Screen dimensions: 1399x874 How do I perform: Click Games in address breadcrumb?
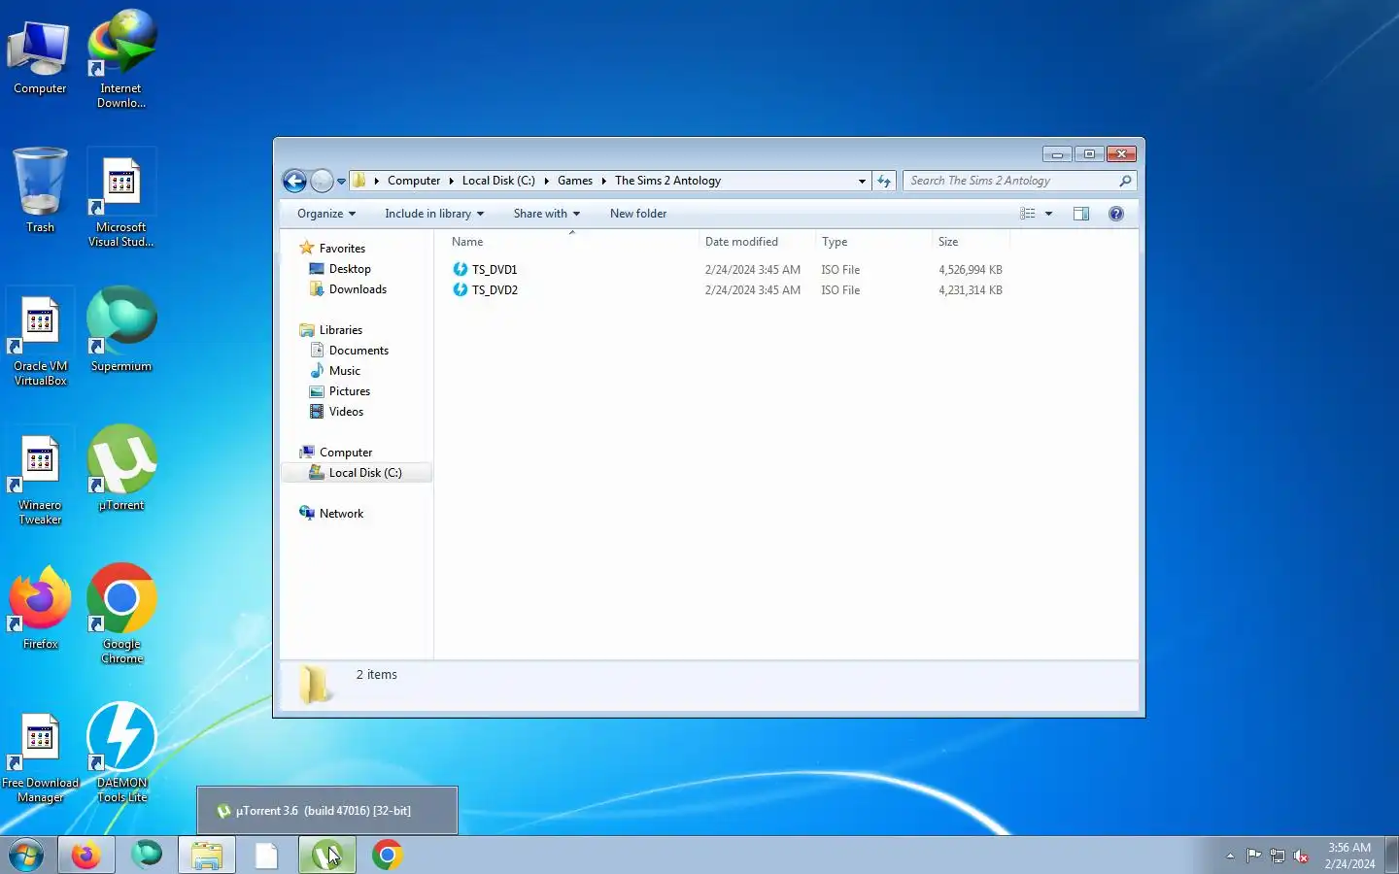point(575,181)
